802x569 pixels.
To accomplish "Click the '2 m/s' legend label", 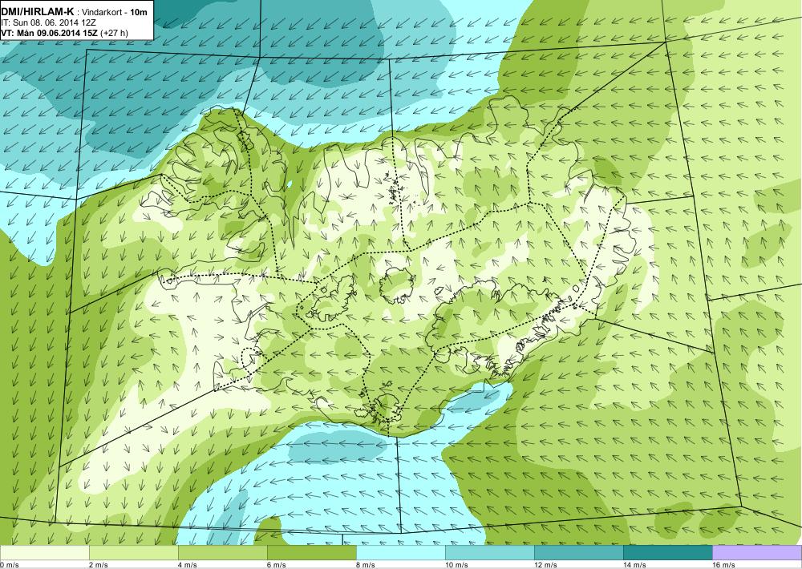I will tap(99, 565).
